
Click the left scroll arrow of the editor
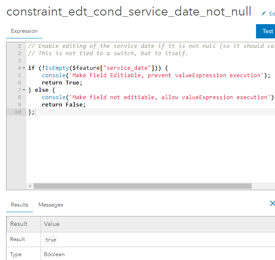point(30,186)
